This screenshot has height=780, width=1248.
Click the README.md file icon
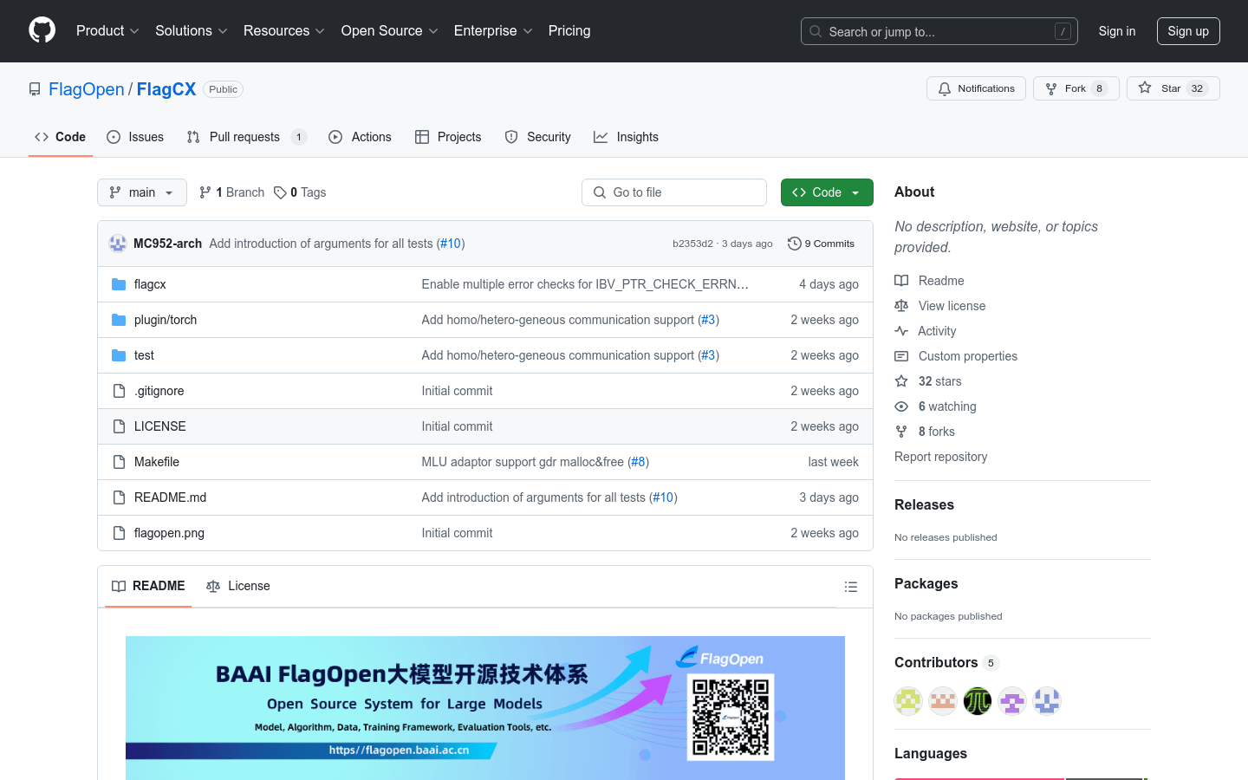pyautogui.click(x=119, y=497)
